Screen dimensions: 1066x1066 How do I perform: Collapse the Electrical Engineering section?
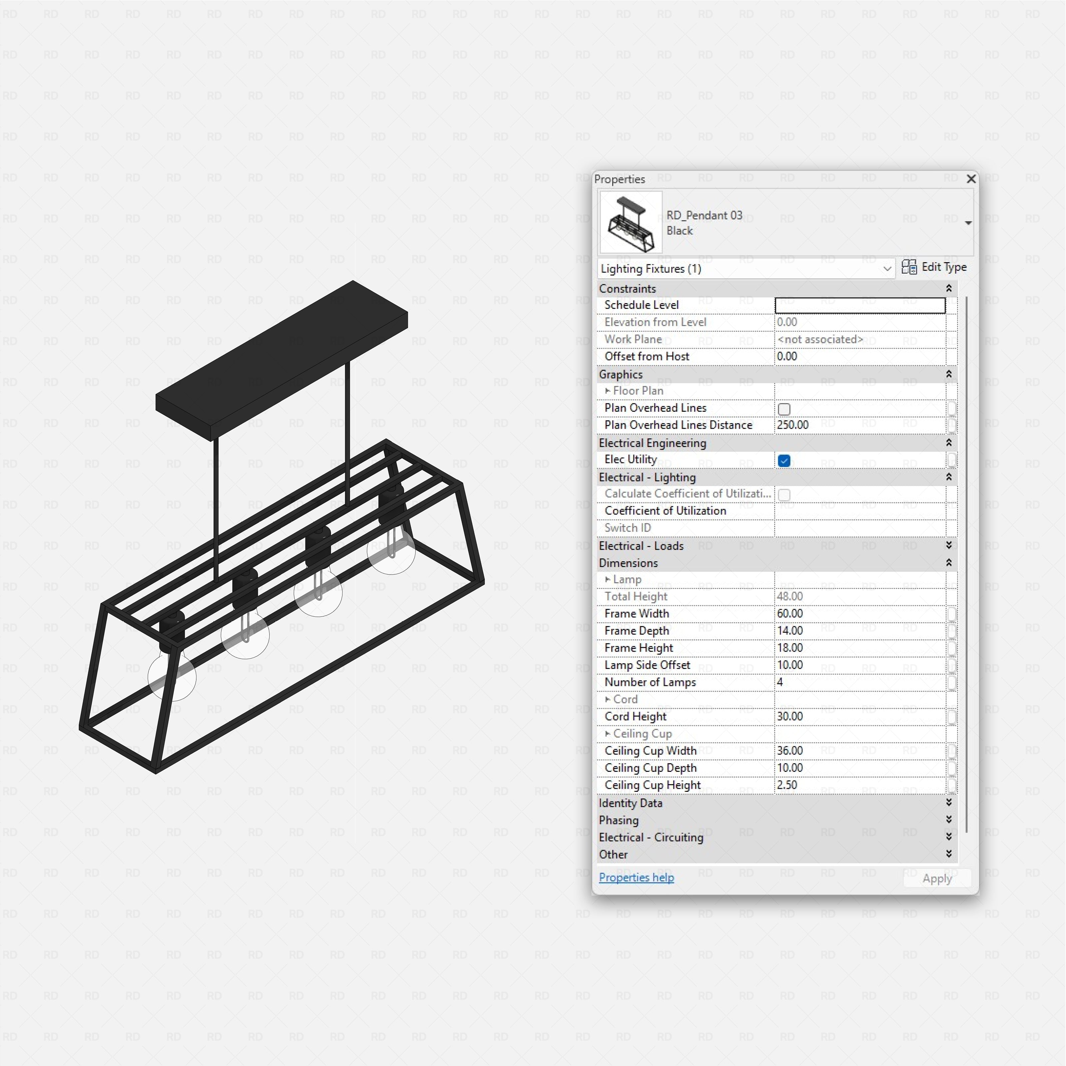click(x=948, y=442)
